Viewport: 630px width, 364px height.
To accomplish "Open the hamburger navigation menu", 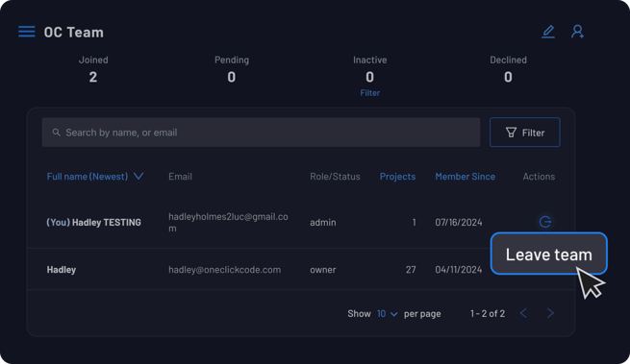I will (27, 32).
